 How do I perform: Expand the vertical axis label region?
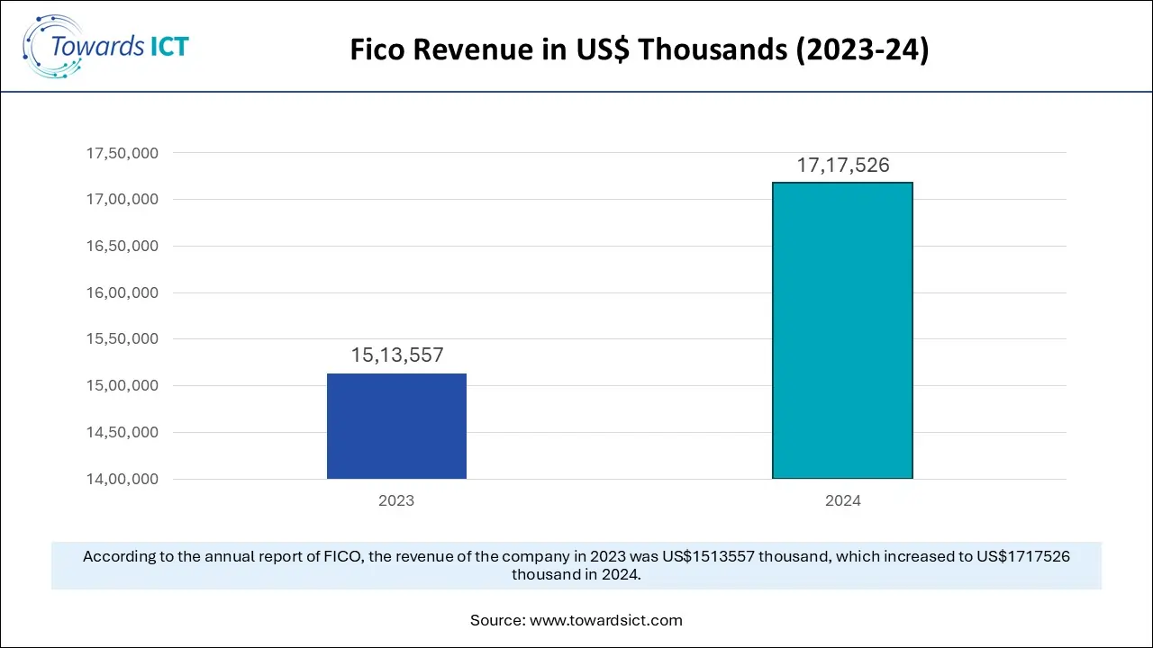click(x=122, y=315)
